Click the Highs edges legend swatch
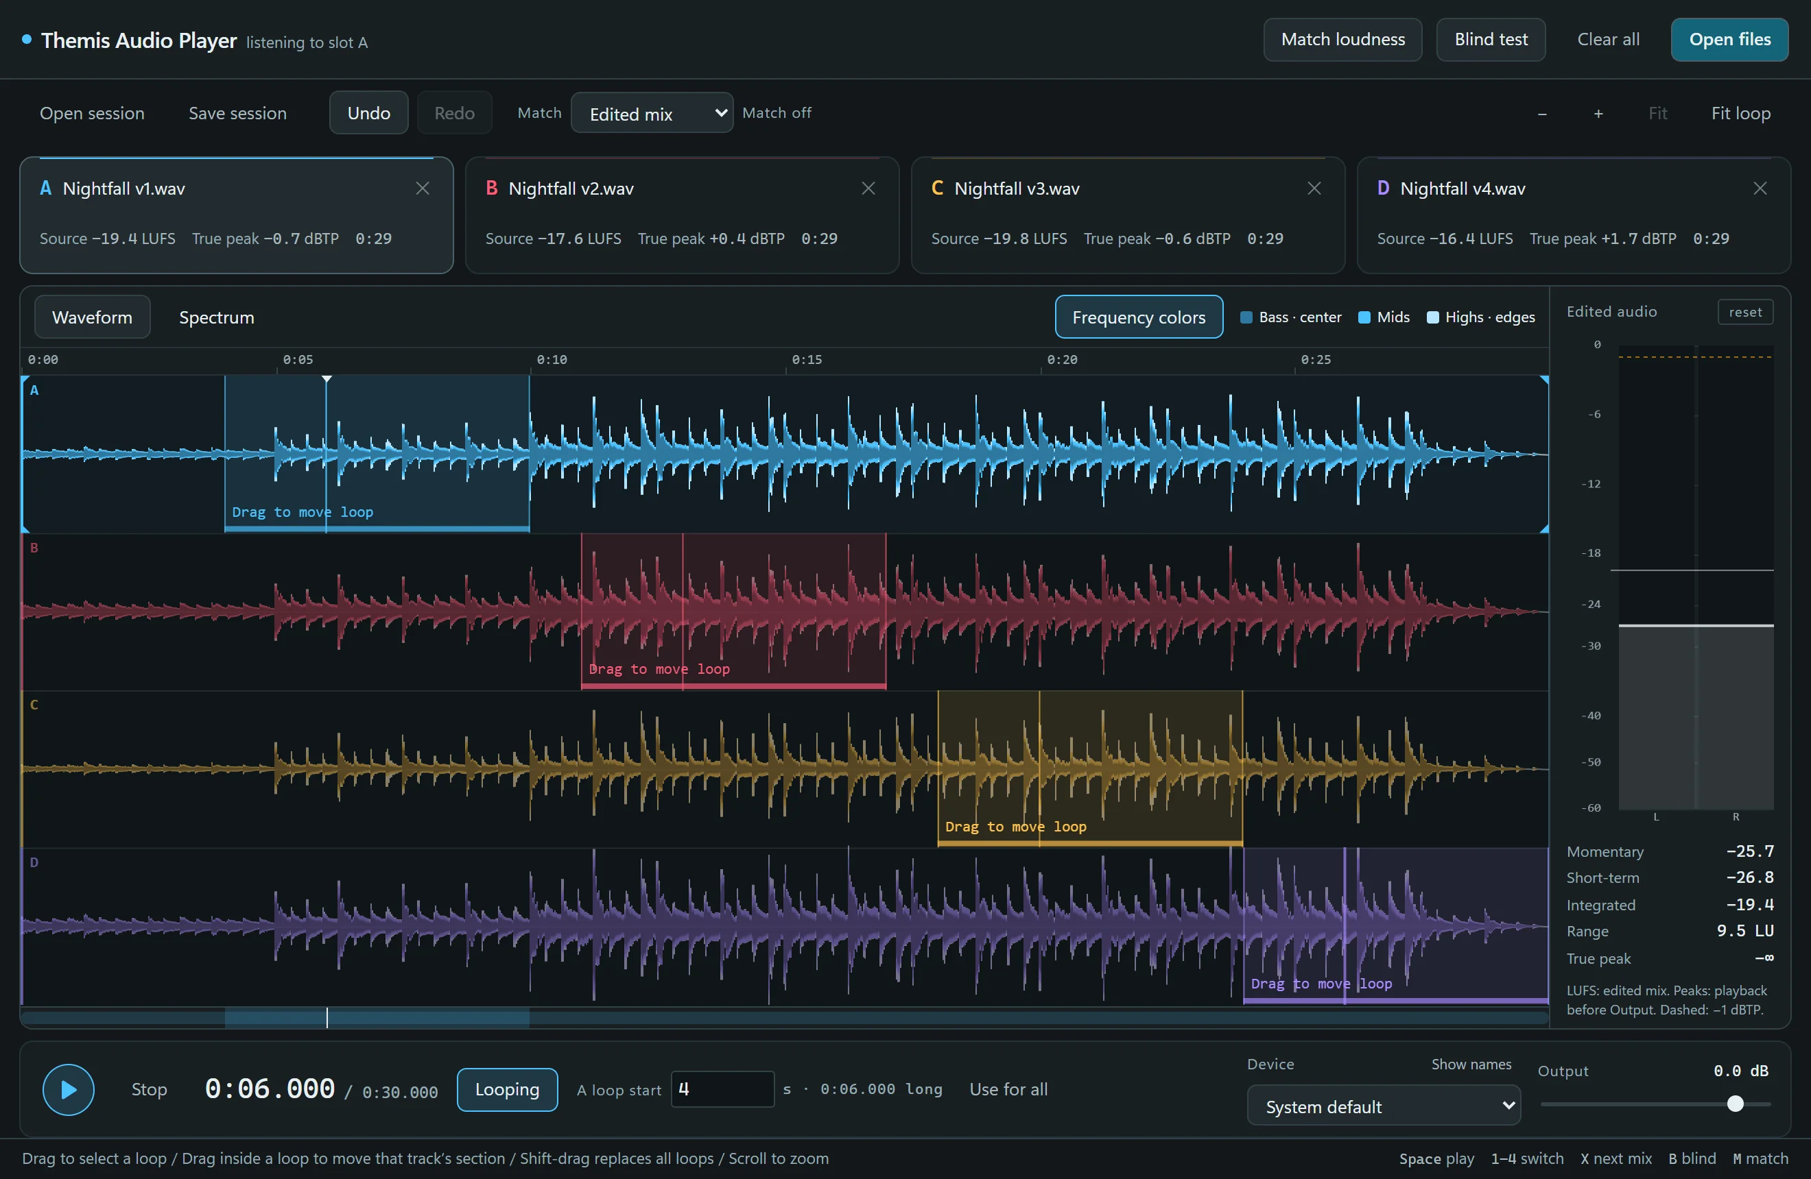 tap(1433, 318)
